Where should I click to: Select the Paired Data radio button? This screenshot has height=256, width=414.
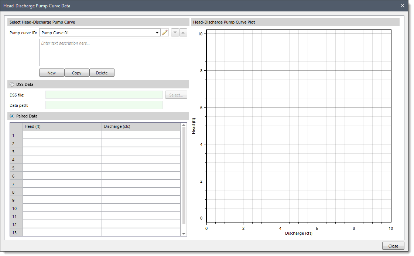[12, 116]
